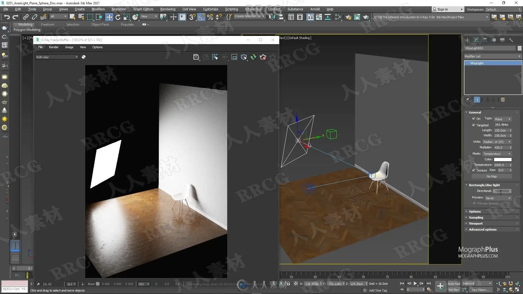
Task: Open the Rendering menu
Action: tap(168, 9)
